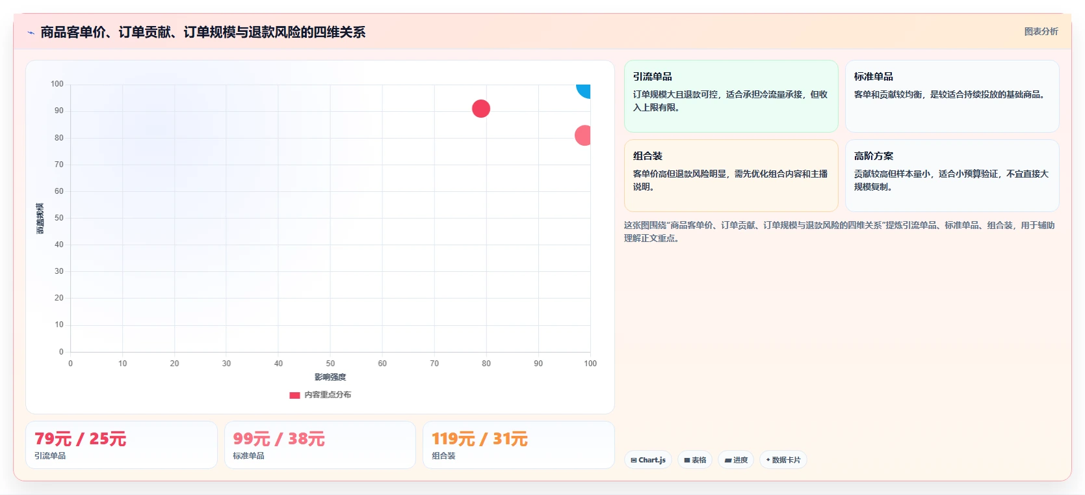Click the 119元 / 31元 stat card

coord(519,445)
